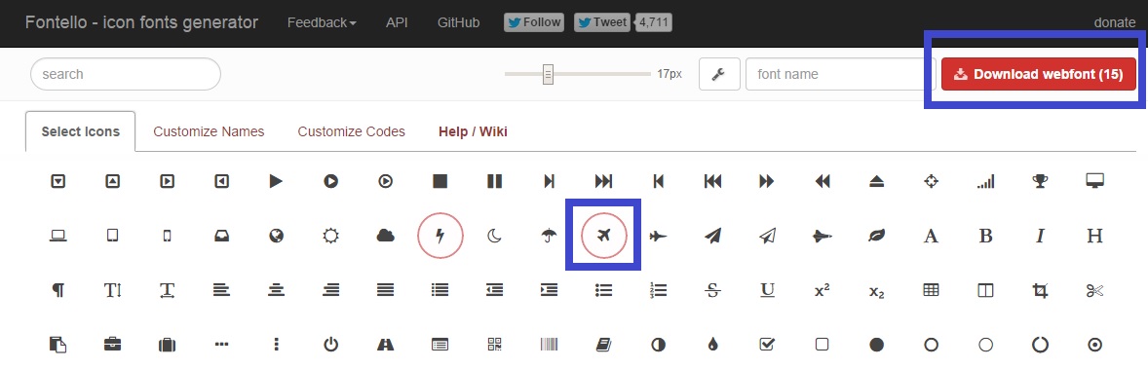Open the Feedback dropdown menu
The height and width of the screenshot is (368, 1148).
[322, 22]
